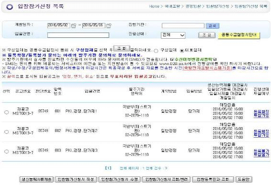Select radio for row PKI_경쟁_단가제2
This screenshot has height=185, width=271.
(x=6, y=132)
